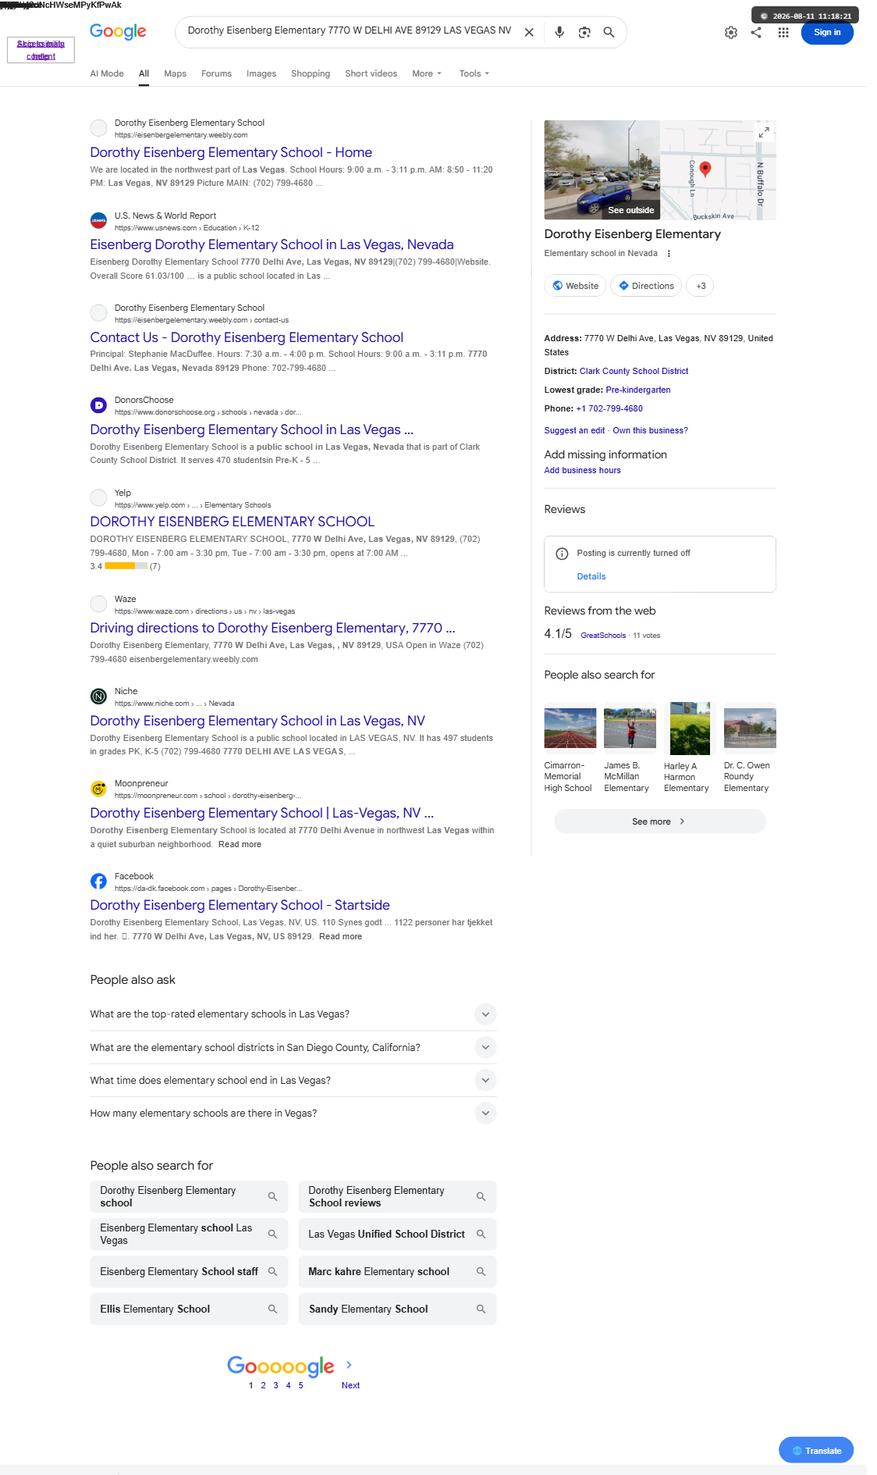877x1475 pixels.
Task: Go to the Next results page
Action: tap(350, 1385)
